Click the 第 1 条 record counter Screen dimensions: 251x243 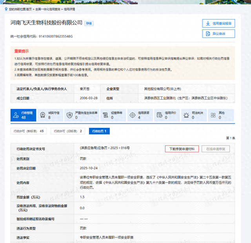[231, 138]
